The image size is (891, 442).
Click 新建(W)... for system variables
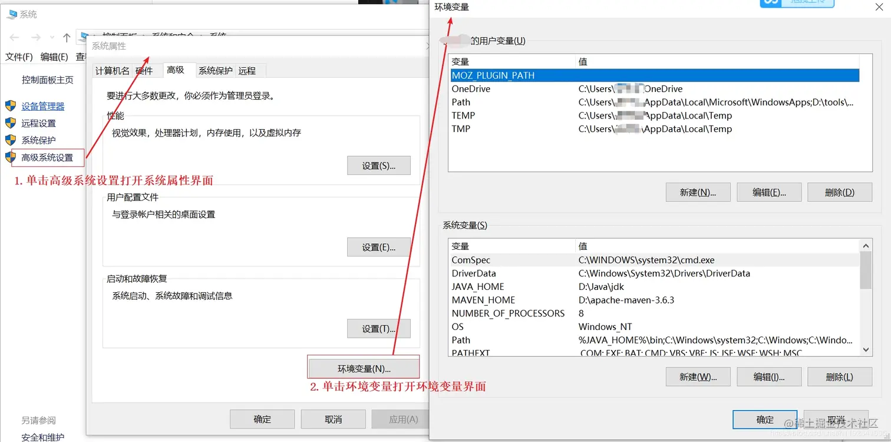(x=698, y=377)
